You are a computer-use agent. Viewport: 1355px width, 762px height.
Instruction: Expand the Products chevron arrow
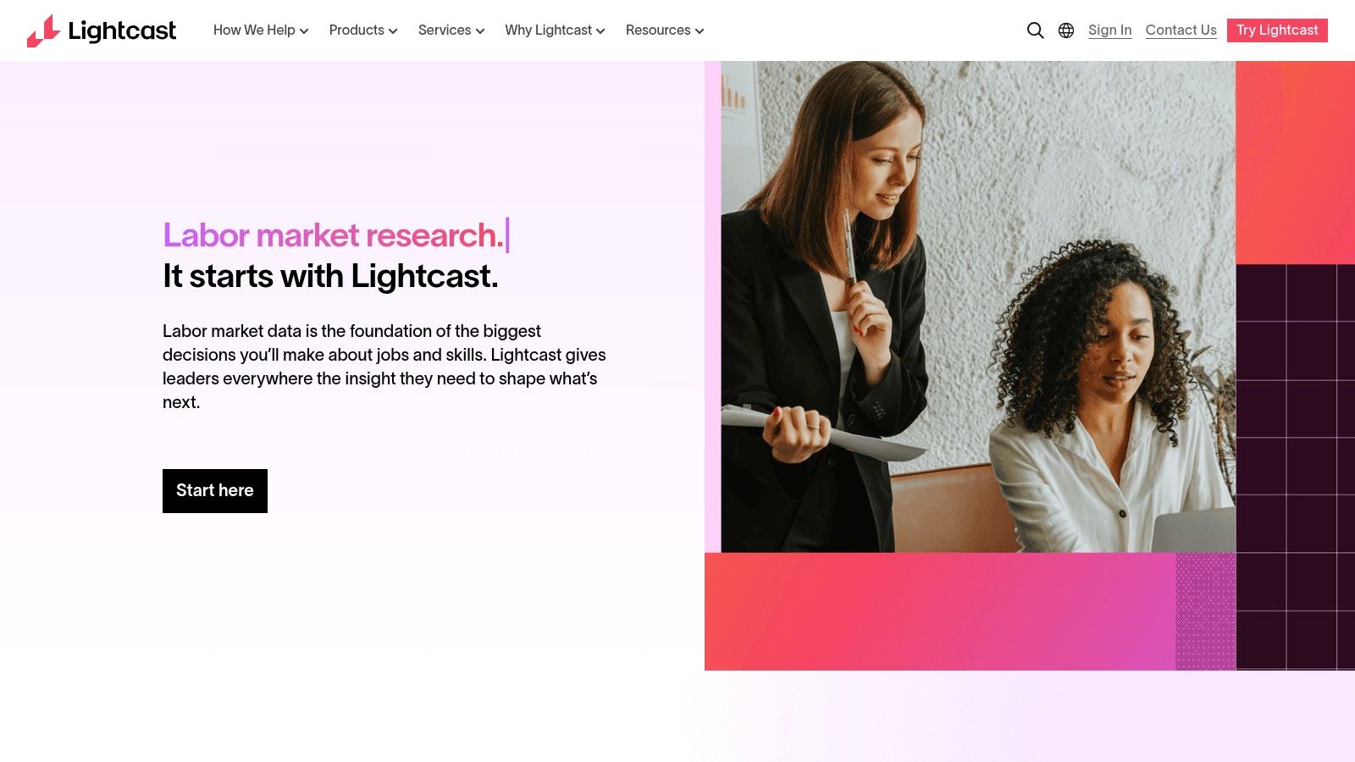click(x=393, y=31)
